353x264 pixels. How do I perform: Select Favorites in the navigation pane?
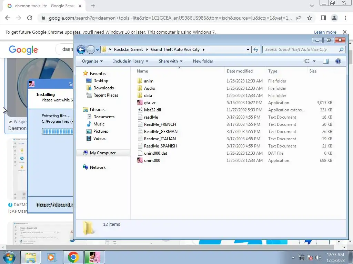(98, 74)
